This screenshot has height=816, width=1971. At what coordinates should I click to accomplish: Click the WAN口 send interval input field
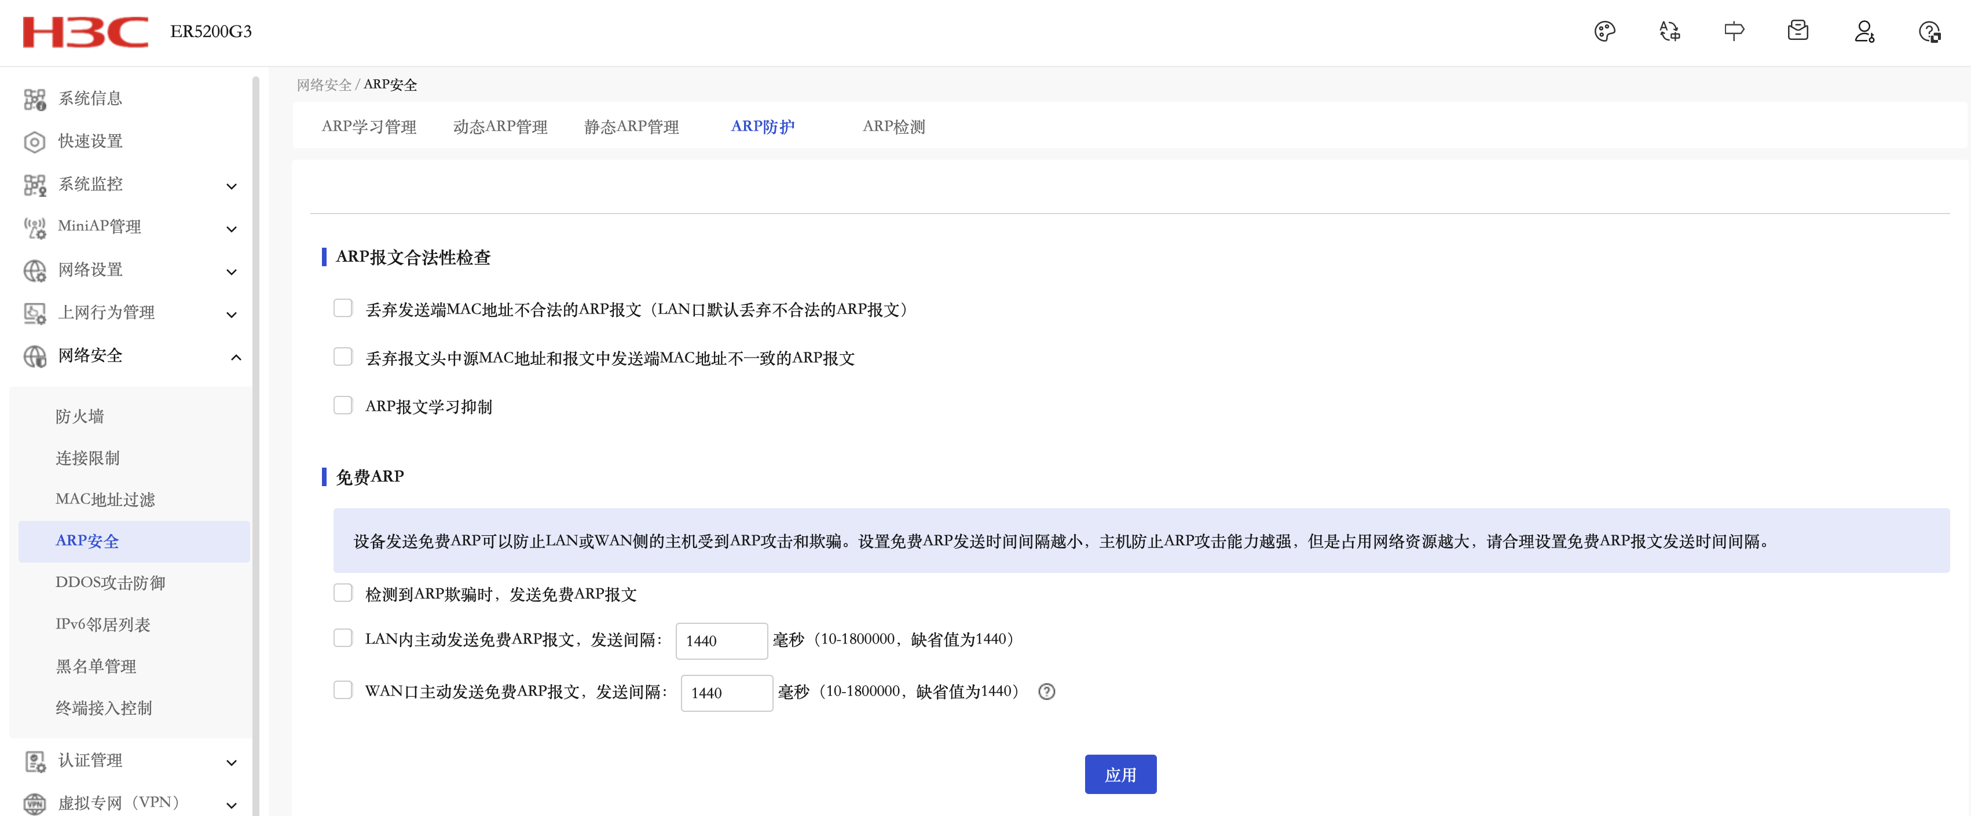click(x=726, y=693)
